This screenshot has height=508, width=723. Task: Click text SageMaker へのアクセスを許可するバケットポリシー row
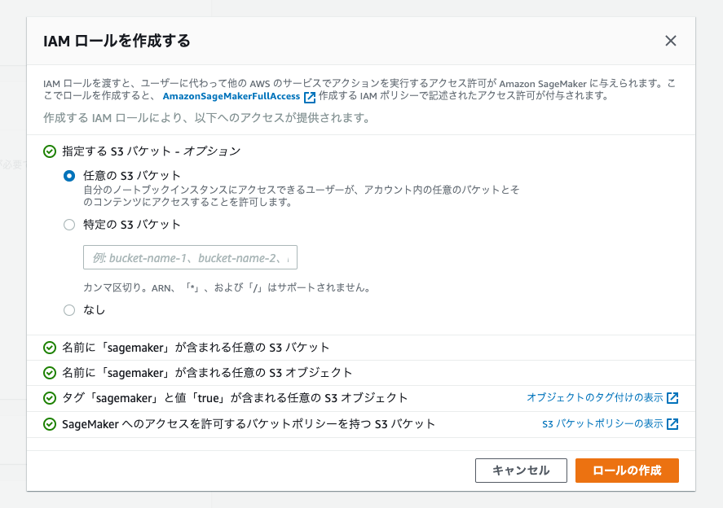pos(249,424)
